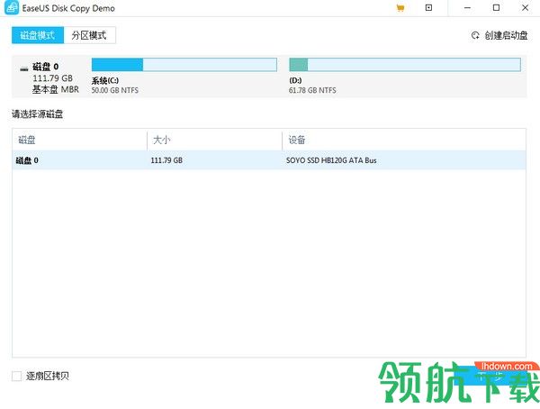The width and height of the screenshot is (540, 409).
Task: Click the create boot disk refresh icon
Action: tap(475, 35)
